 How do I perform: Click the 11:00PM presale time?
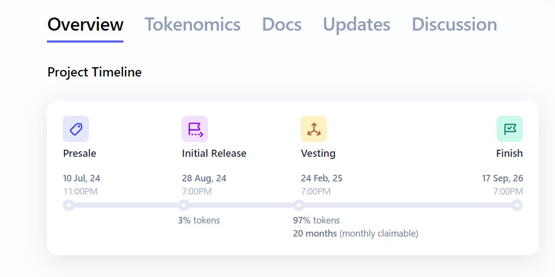[x=80, y=192]
